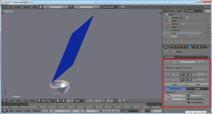Image resolution: width=212 pixels, height=114 pixels.
Task: Click the outliner filter magnifier icon
Action: click(206, 11)
